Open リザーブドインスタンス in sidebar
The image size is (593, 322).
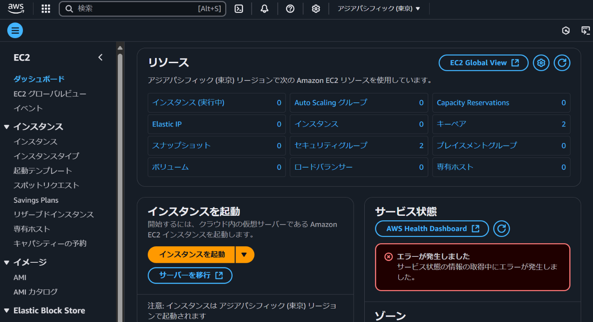pos(54,215)
